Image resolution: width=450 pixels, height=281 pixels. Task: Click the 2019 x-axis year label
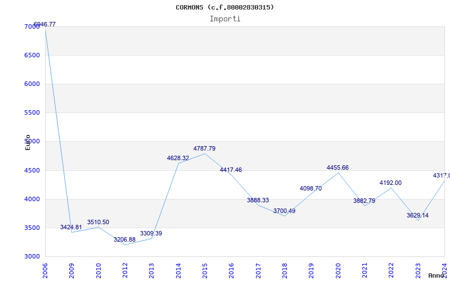point(312,271)
